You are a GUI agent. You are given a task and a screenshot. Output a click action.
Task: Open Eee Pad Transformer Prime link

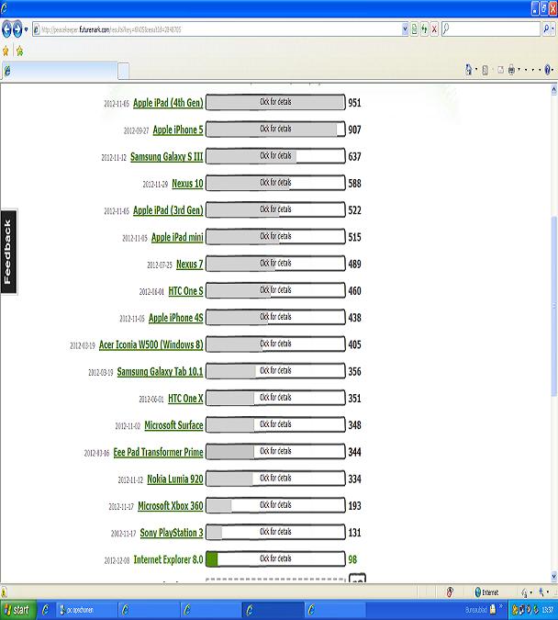pyautogui.click(x=158, y=452)
